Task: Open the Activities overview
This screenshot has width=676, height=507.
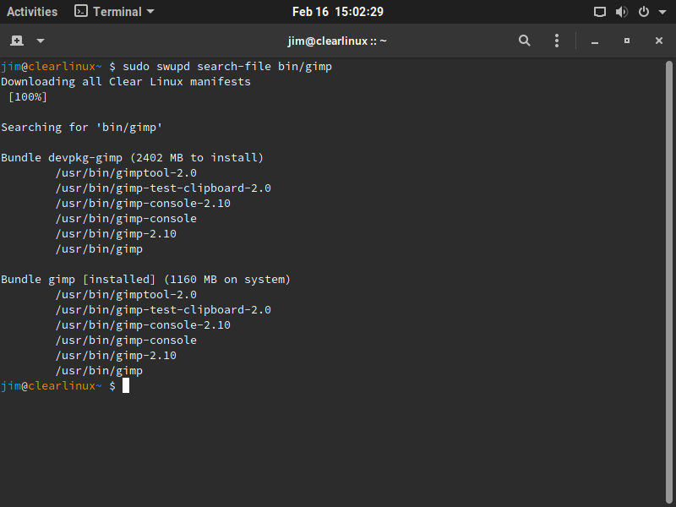Action: point(32,12)
